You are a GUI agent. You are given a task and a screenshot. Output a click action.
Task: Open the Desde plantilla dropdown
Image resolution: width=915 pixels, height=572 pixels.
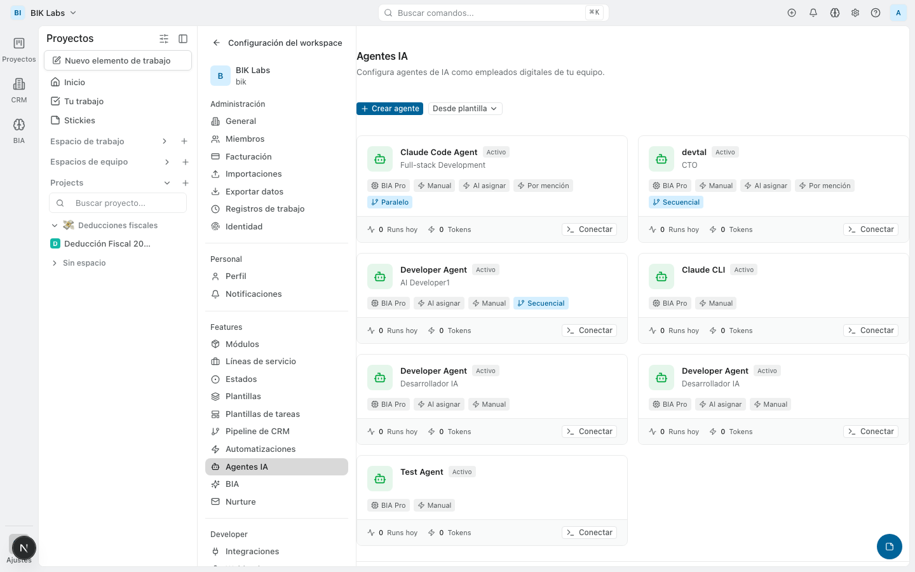(x=464, y=109)
